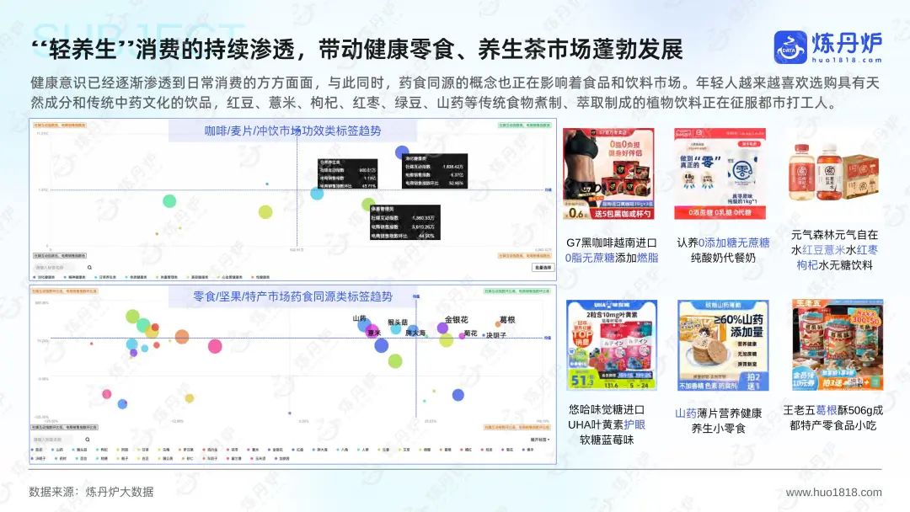Select the orange bubble beside the 葛根 label
This screenshot has width=910, height=512.
[497, 324]
